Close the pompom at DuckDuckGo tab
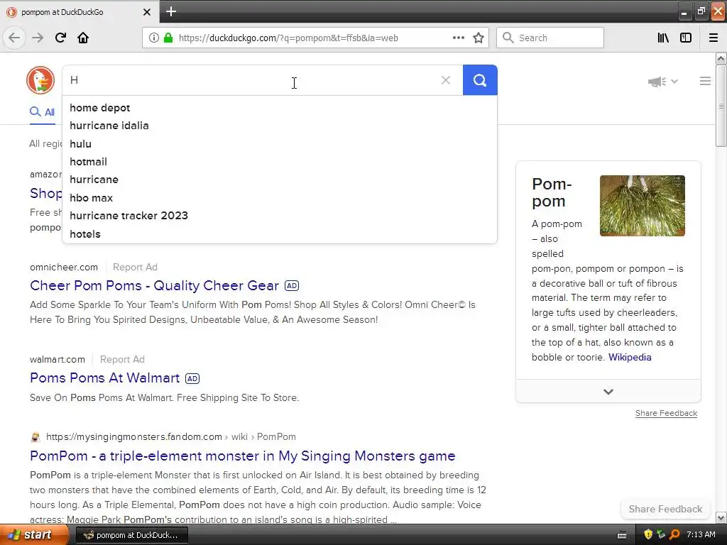Screen dimensions: 727x545 (147, 12)
